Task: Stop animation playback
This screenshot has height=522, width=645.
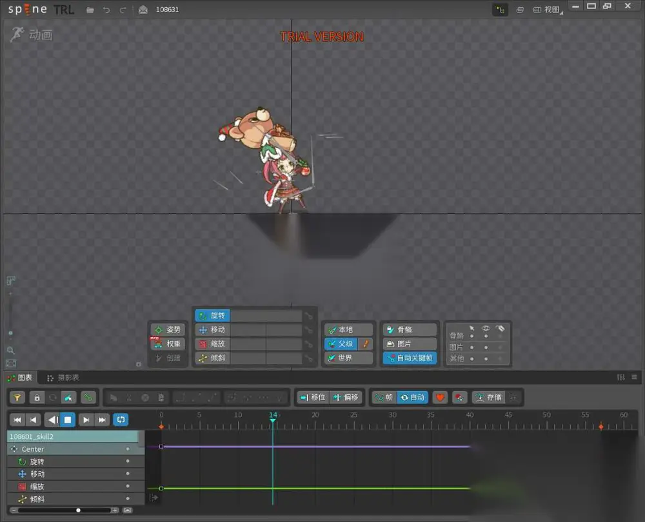Action: click(x=68, y=420)
